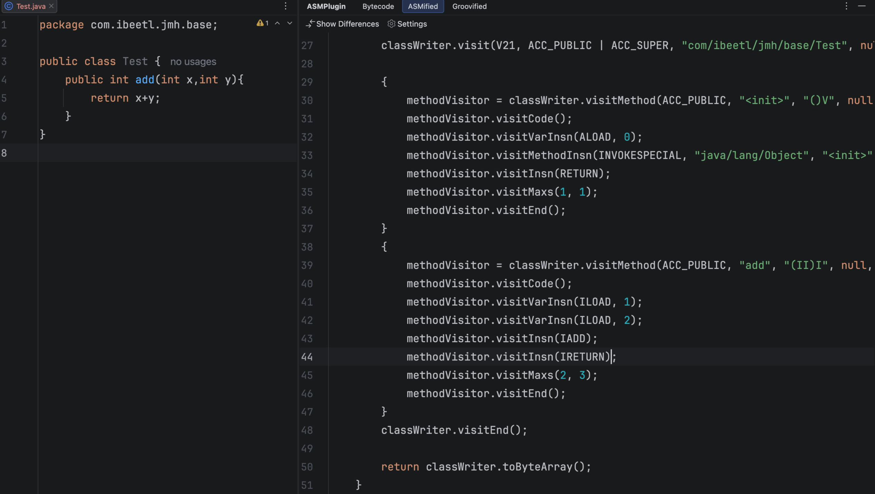Click 'visitInsn(RETURN)' on line 34

(x=550, y=174)
